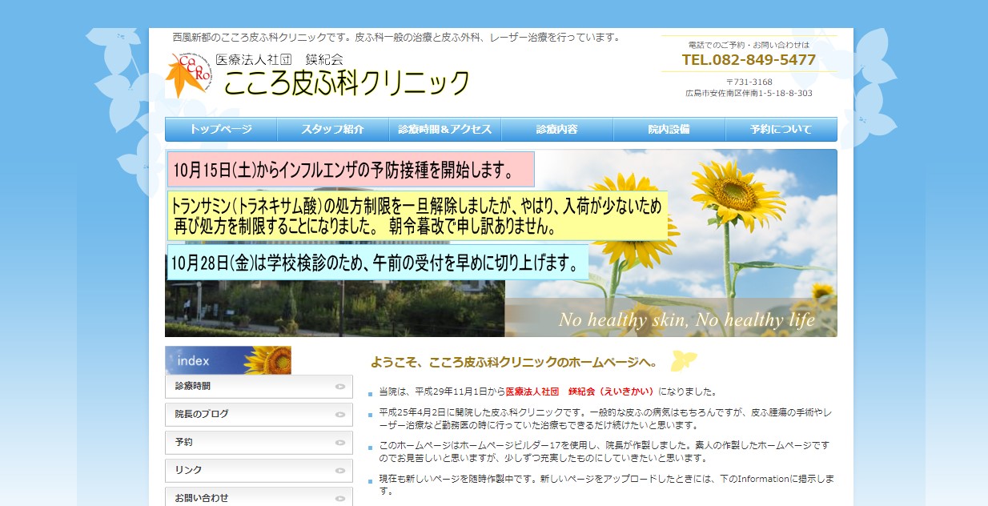The image size is (988, 506).
Task: Select 診療内容 from the navigation bar
Action: pos(557,130)
